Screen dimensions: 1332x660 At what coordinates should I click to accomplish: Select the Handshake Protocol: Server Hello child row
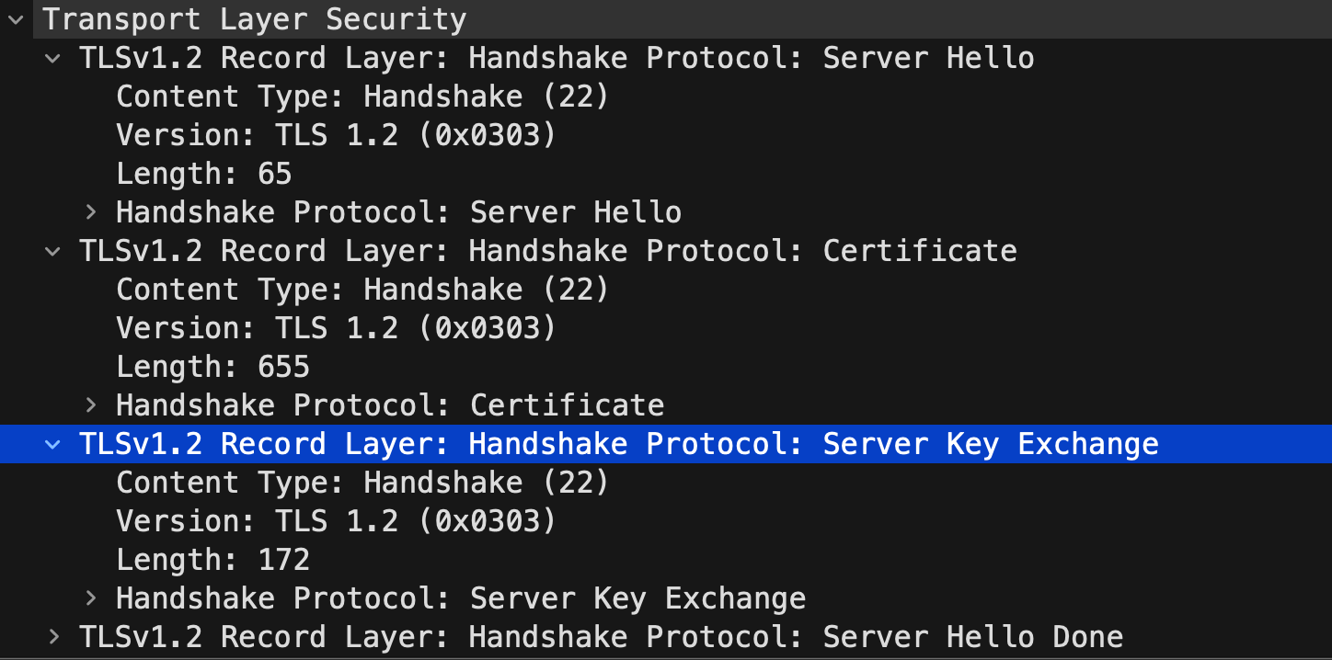coord(397,212)
